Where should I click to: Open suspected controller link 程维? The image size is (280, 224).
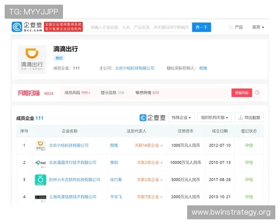click(x=203, y=68)
